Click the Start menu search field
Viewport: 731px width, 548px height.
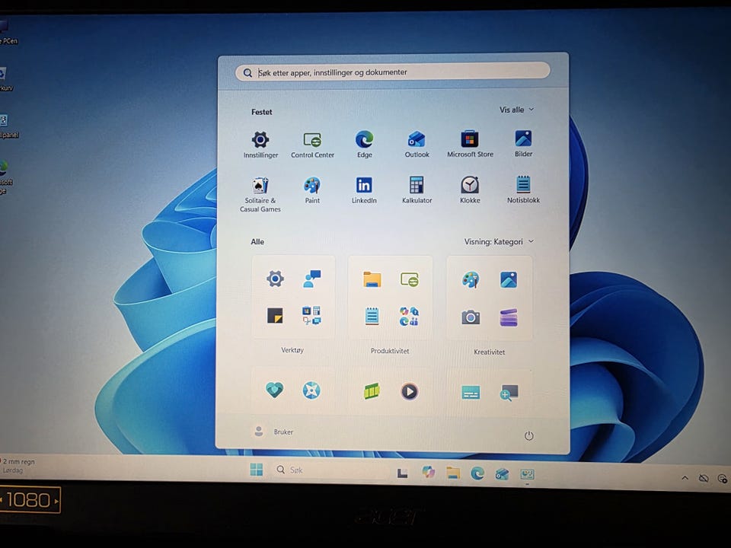tap(392, 72)
